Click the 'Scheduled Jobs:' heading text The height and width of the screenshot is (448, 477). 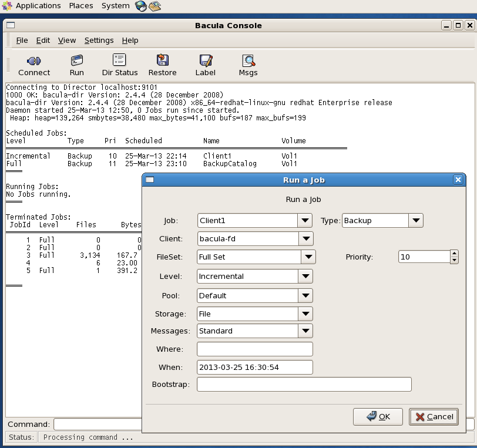[36, 133]
